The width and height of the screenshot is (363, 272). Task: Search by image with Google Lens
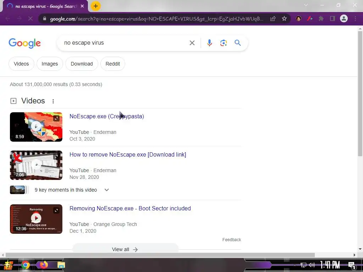click(223, 43)
